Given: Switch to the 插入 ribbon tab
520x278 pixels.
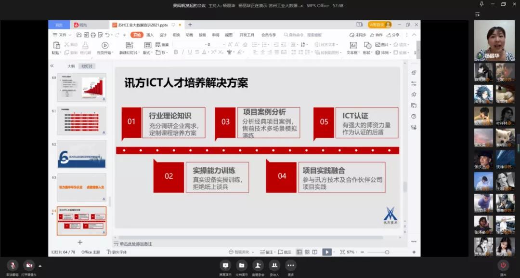Looking at the screenshot, I should 149,35.
